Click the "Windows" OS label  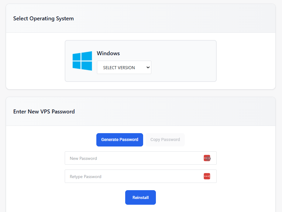pos(108,53)
